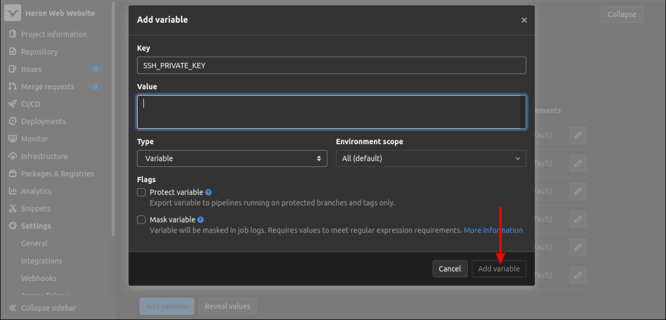Click the Merge requests count badge

click(95, 86)
